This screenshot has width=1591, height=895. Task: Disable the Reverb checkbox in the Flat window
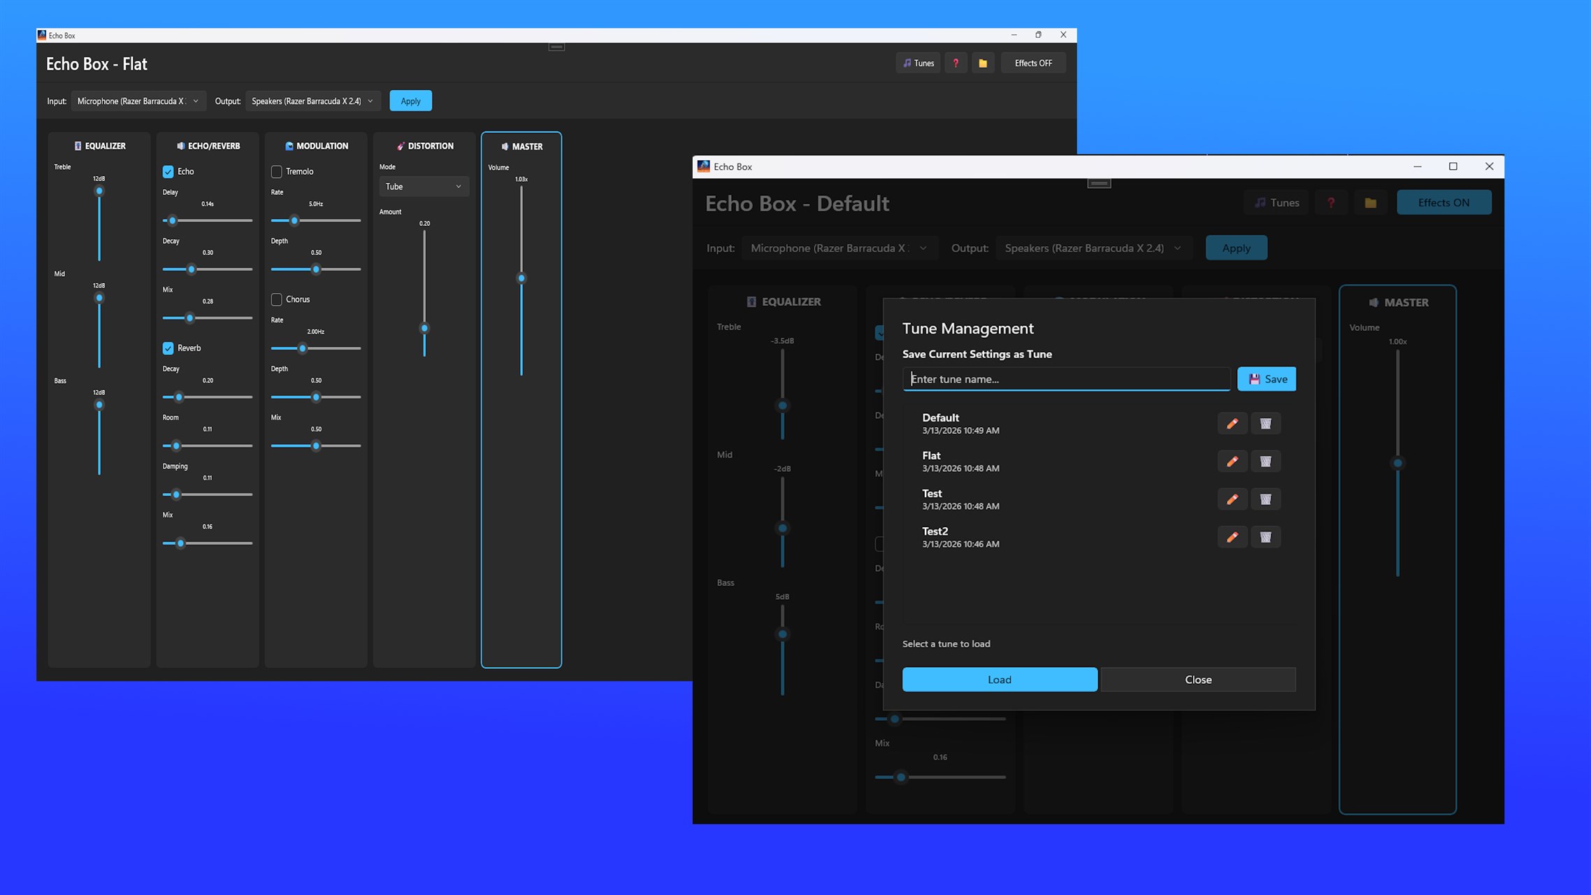coord(168,348)
